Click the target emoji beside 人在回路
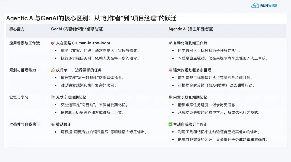Screen dimensions: 291x162 53,43
